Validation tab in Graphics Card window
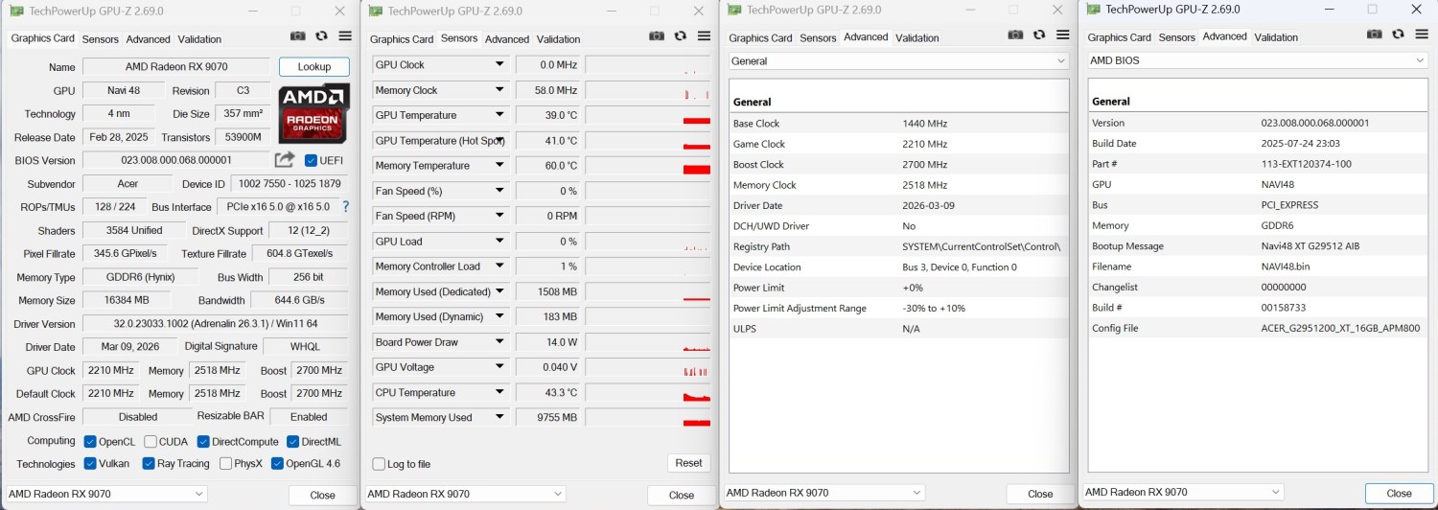The height and width of the screenshot is (510, 1438). (199, 39)
